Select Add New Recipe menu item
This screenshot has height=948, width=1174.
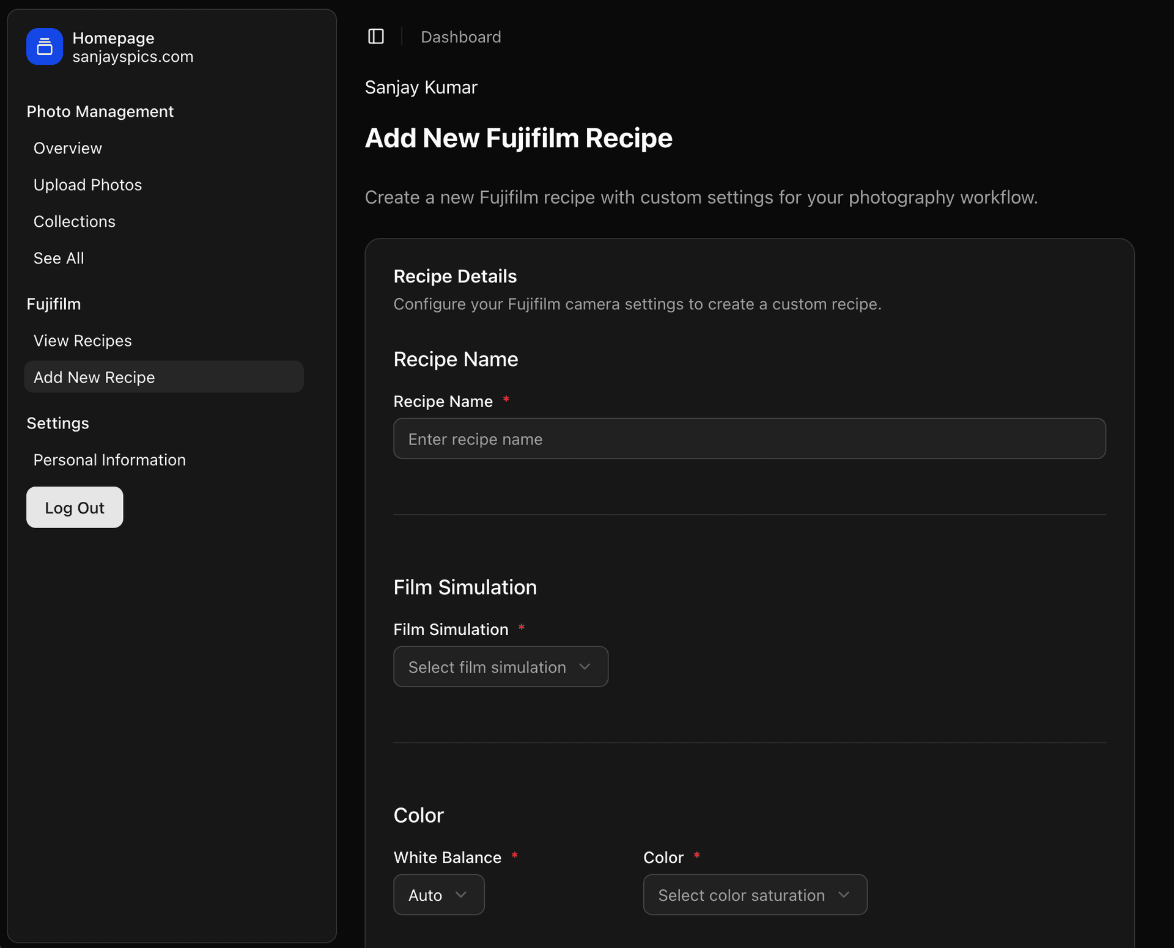164,377
